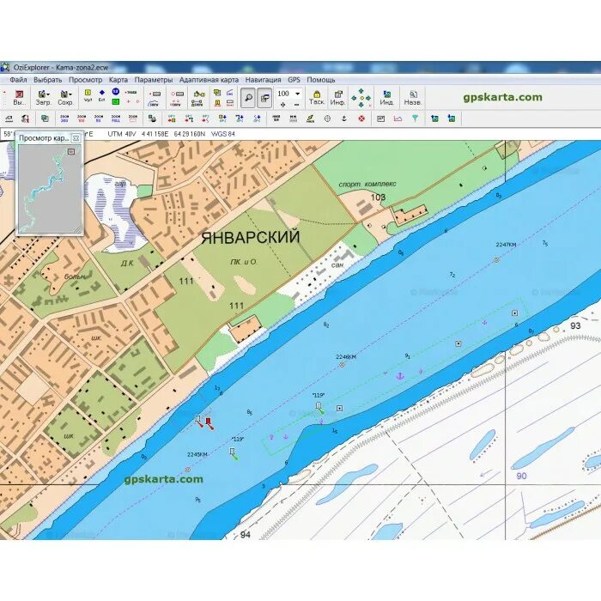Click the Вы... exit toolbar button
Viewport: 601px width, 601px height.
tap(19, 98)
